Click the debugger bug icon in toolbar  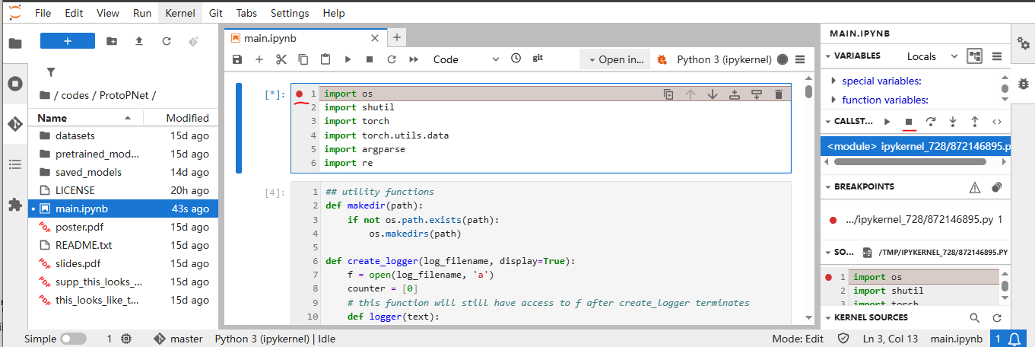(x=662, y=59)
